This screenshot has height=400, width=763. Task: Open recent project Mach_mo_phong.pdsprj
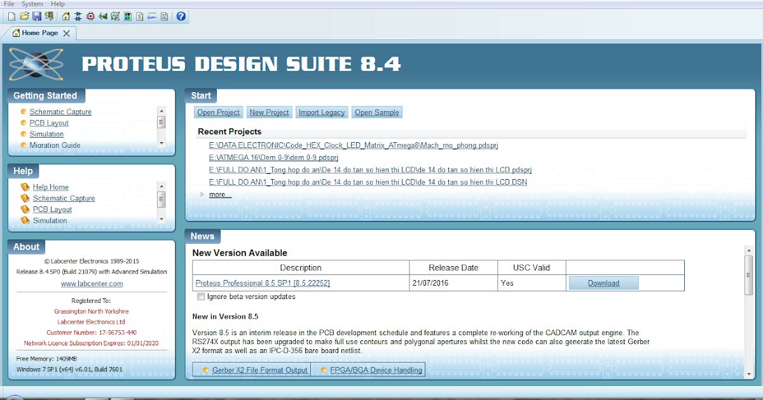click(354, 145)
